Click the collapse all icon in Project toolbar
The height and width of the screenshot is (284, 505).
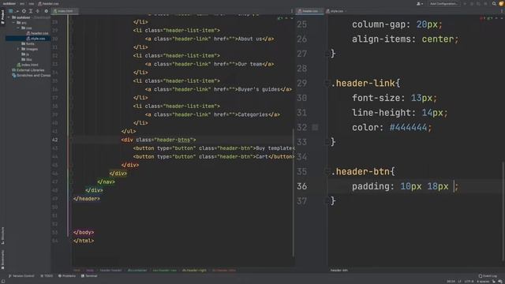point(37,11)
